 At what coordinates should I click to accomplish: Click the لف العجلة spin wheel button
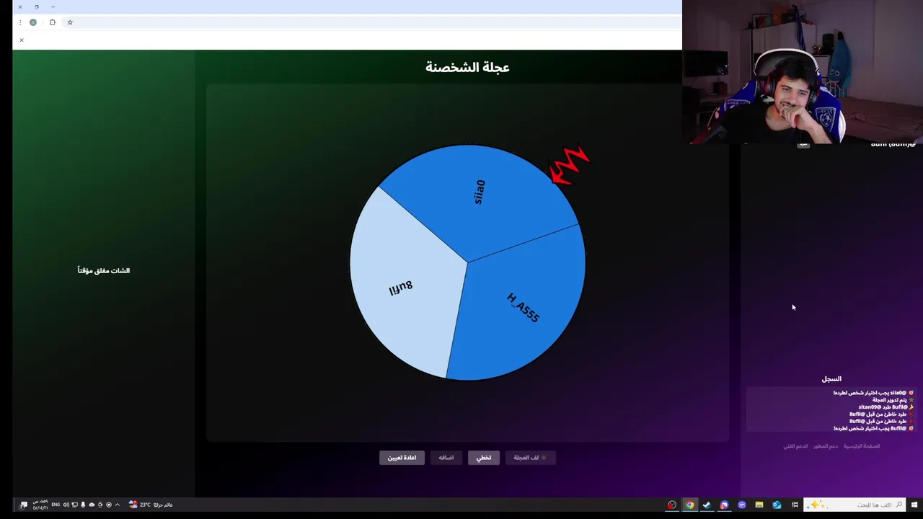(x=531, y=458)
